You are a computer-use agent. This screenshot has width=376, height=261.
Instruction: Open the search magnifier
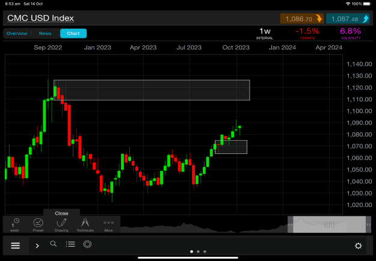(x=54, y=244)
